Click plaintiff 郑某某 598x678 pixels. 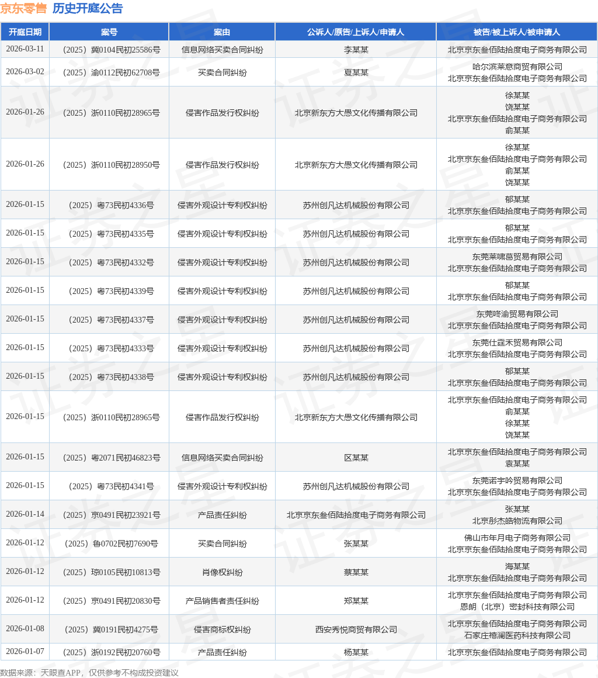356,601
